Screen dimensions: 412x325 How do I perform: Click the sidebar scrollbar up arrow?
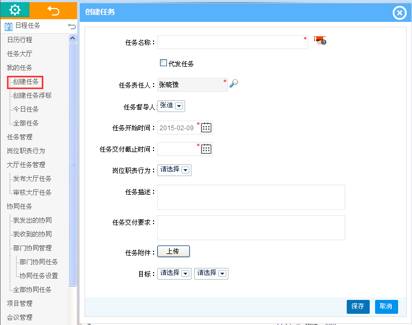click(73, 38)
